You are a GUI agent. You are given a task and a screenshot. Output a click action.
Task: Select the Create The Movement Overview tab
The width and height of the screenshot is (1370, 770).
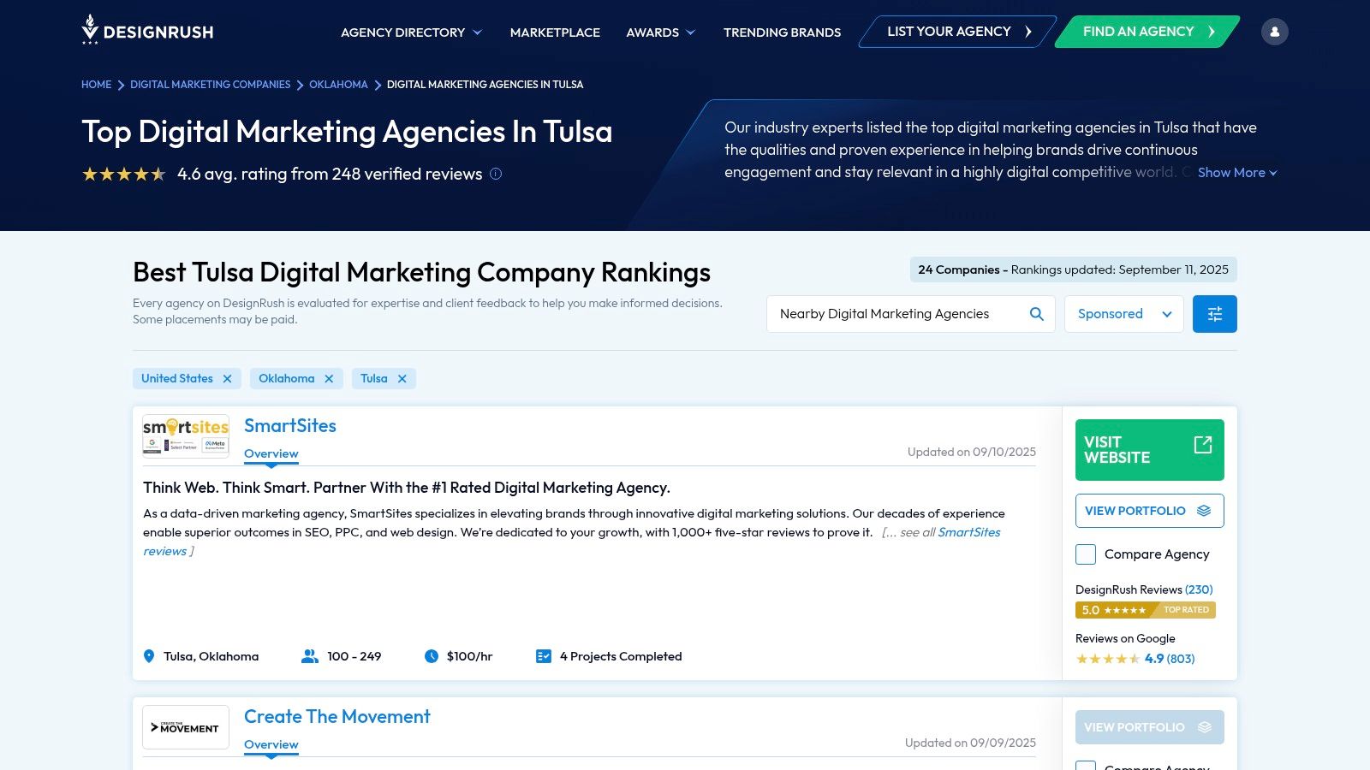coord(271,745)
